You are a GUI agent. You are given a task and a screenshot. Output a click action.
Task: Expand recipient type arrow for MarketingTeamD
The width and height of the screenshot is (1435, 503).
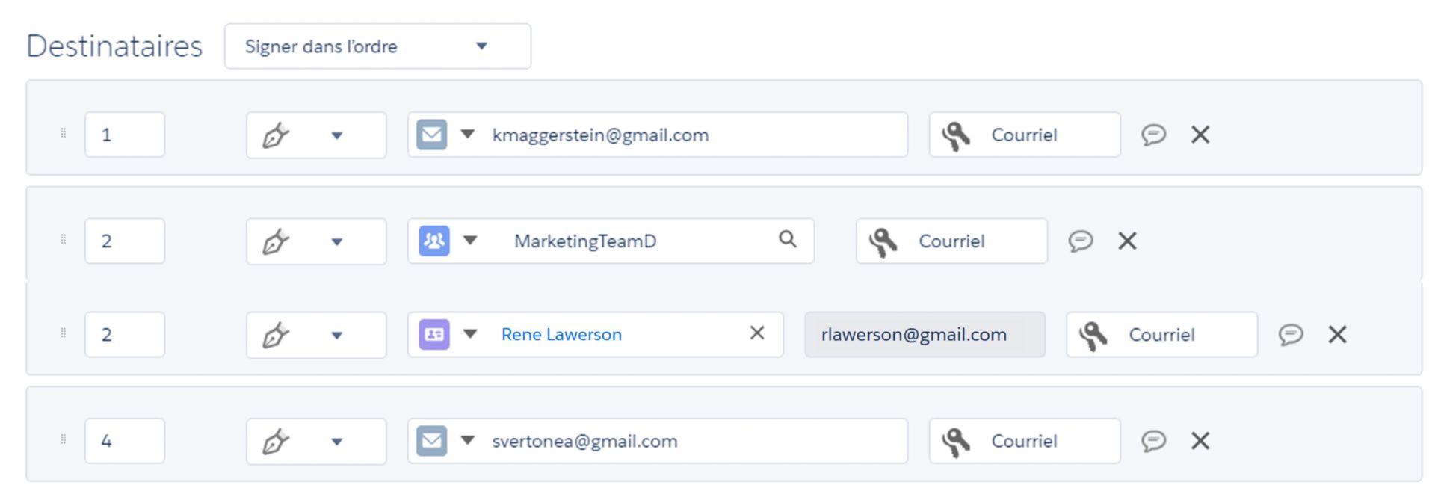coord(470,241)
